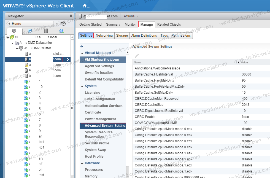Screen dimensions: 270x178
Task: Switch to Networking inventory icon
Action: pyautogui.click(x=61, y=31)
